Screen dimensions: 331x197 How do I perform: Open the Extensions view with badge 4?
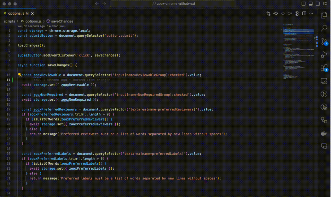pyautogui.click(x=324, y=68)
